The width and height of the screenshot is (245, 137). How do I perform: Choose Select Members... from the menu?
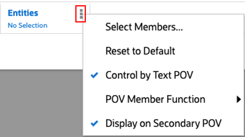pyautogui.click(x=144, y=27)
